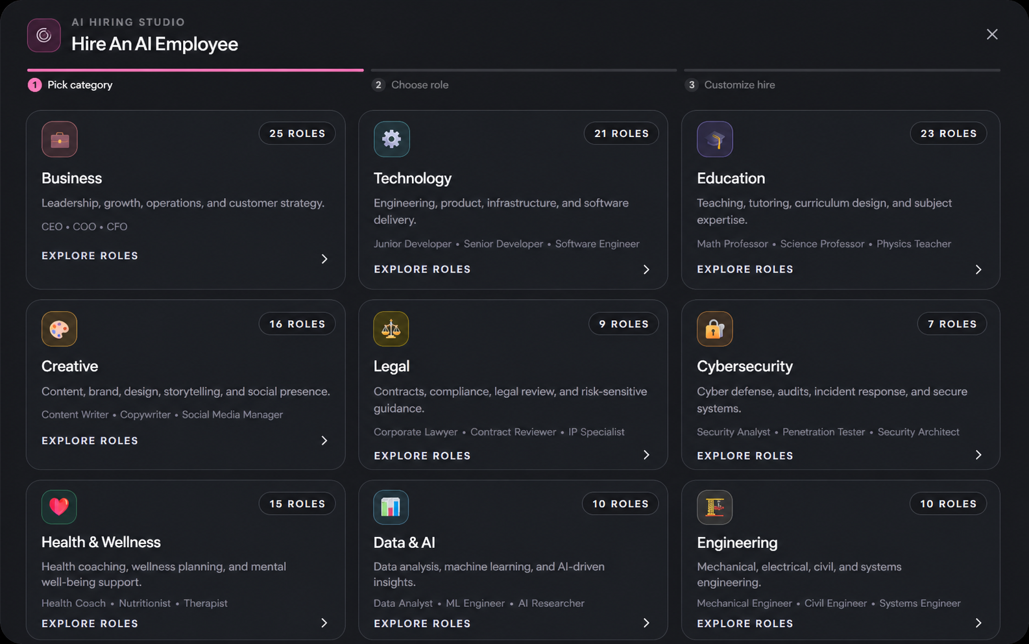The height and width of the screenshot is (644, 1029).
Task: Click the Engineering card title
Action: (737, 543)
